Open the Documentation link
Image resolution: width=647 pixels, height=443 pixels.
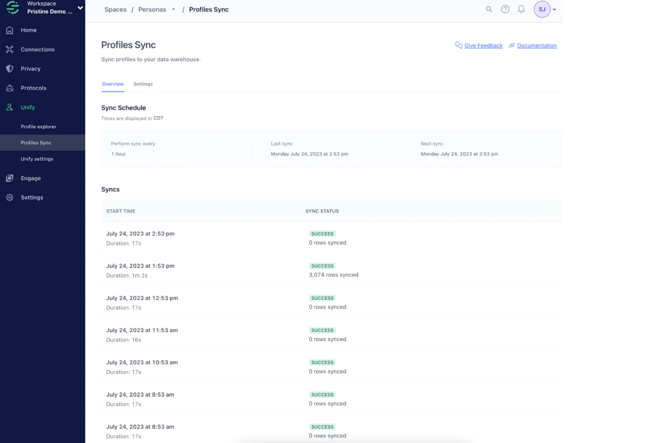(537, 45)
